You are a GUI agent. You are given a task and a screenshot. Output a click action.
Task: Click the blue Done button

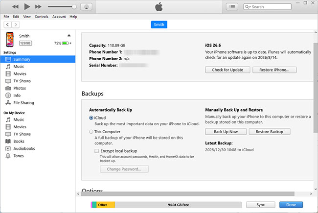point(291,205)
